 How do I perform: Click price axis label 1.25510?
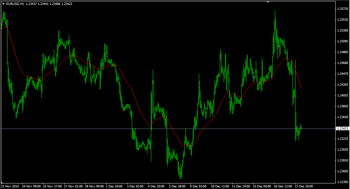(x=343, y=20)
